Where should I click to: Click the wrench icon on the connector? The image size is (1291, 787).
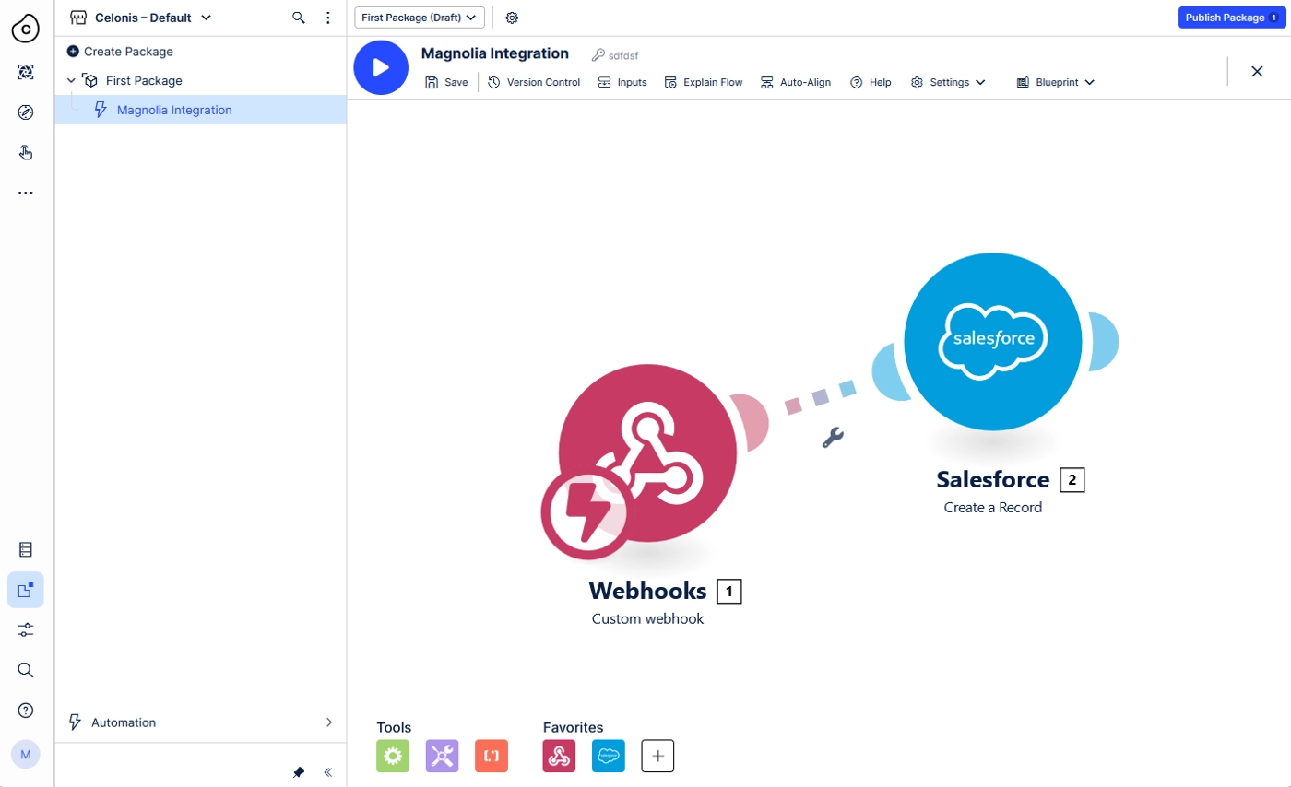click(x=833, y=438)
